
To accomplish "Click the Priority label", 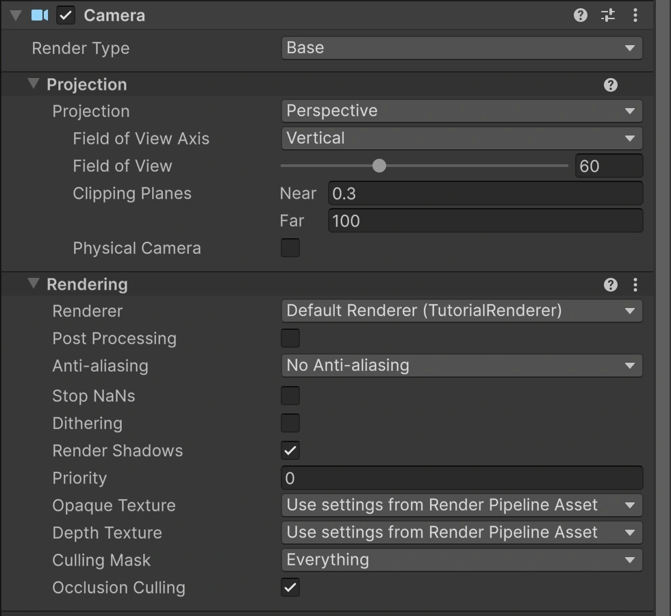I will click(x=79, y=478).
